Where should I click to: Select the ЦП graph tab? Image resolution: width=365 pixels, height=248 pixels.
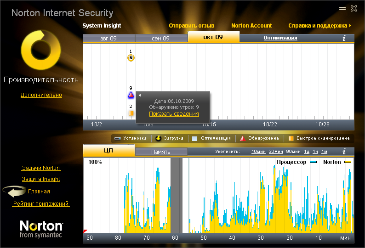point(108,151)
